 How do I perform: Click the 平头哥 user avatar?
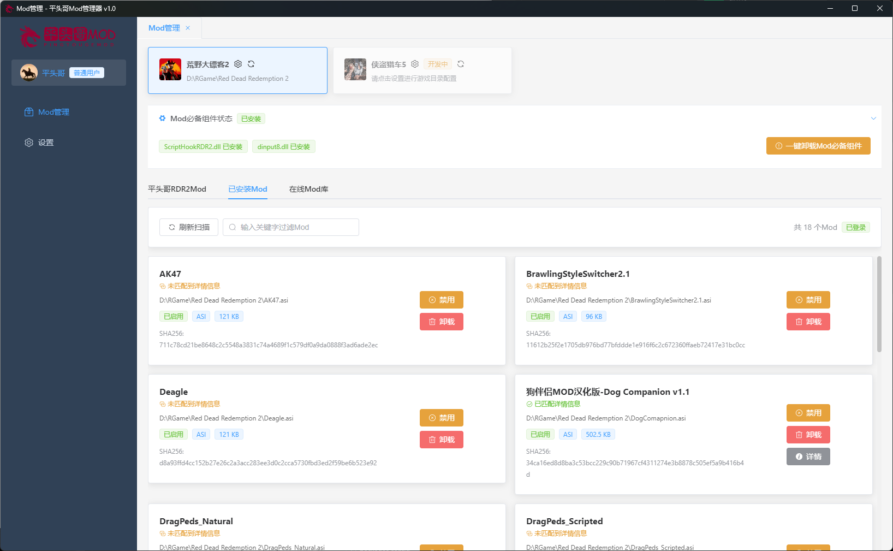[29, 73]
